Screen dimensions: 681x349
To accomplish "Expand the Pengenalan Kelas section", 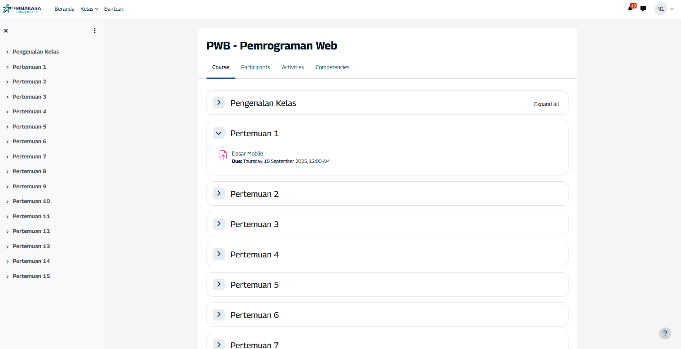I will point(219,103).
